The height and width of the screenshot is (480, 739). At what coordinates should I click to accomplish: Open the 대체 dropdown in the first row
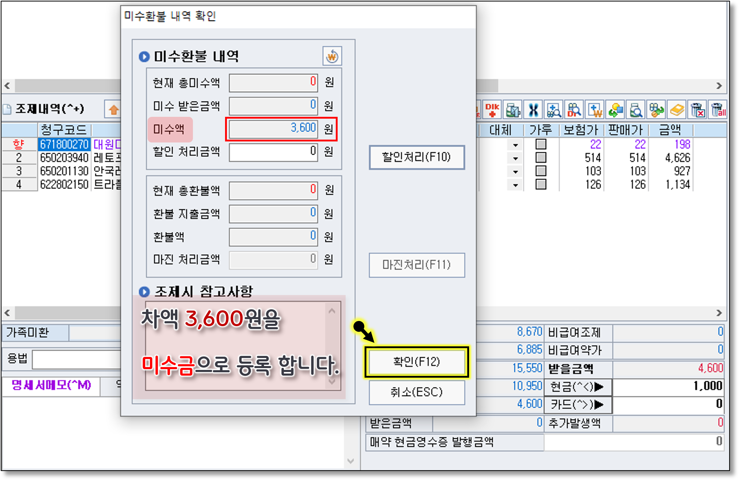pos(515,145)
